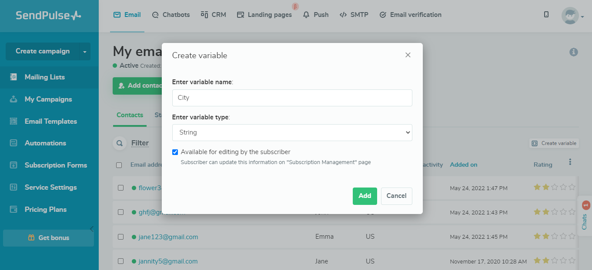Expand the Create campaign dropdown arrow
Screen dimensions: 592x270
(84, 51)
